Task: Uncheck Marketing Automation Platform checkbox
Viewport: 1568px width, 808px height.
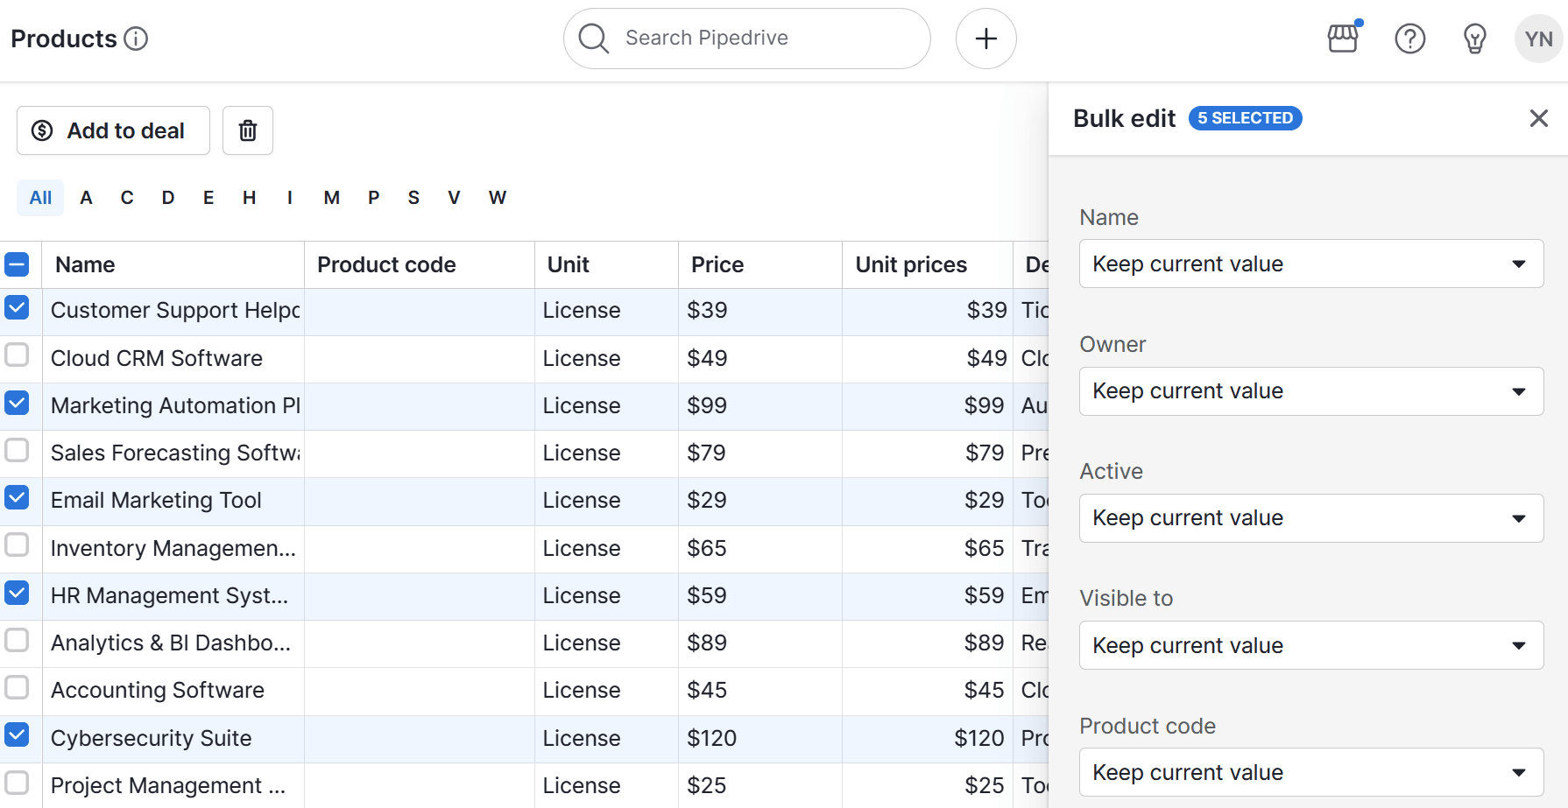Action: 17,403
